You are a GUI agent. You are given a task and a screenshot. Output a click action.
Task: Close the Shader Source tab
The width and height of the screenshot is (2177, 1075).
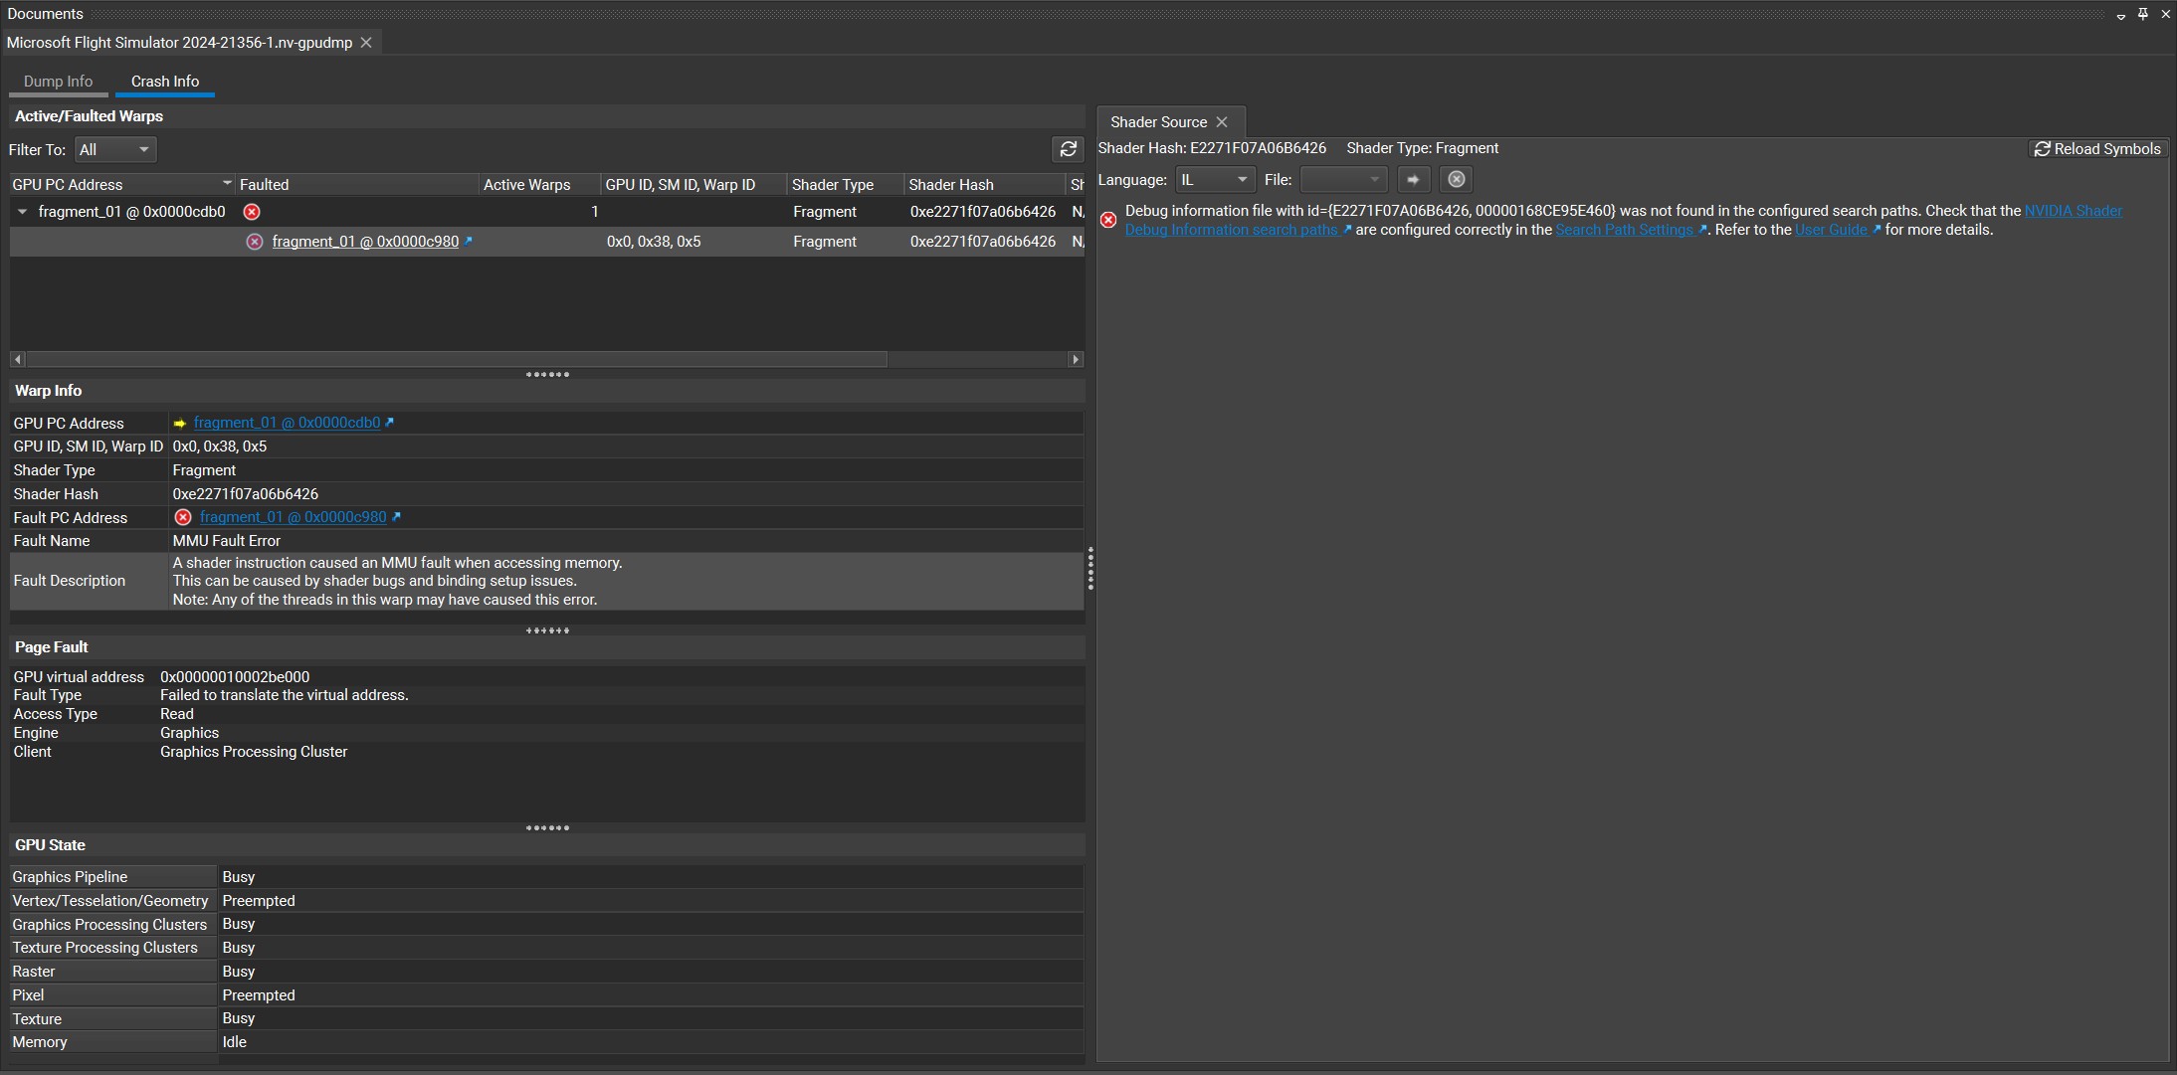1222,121
